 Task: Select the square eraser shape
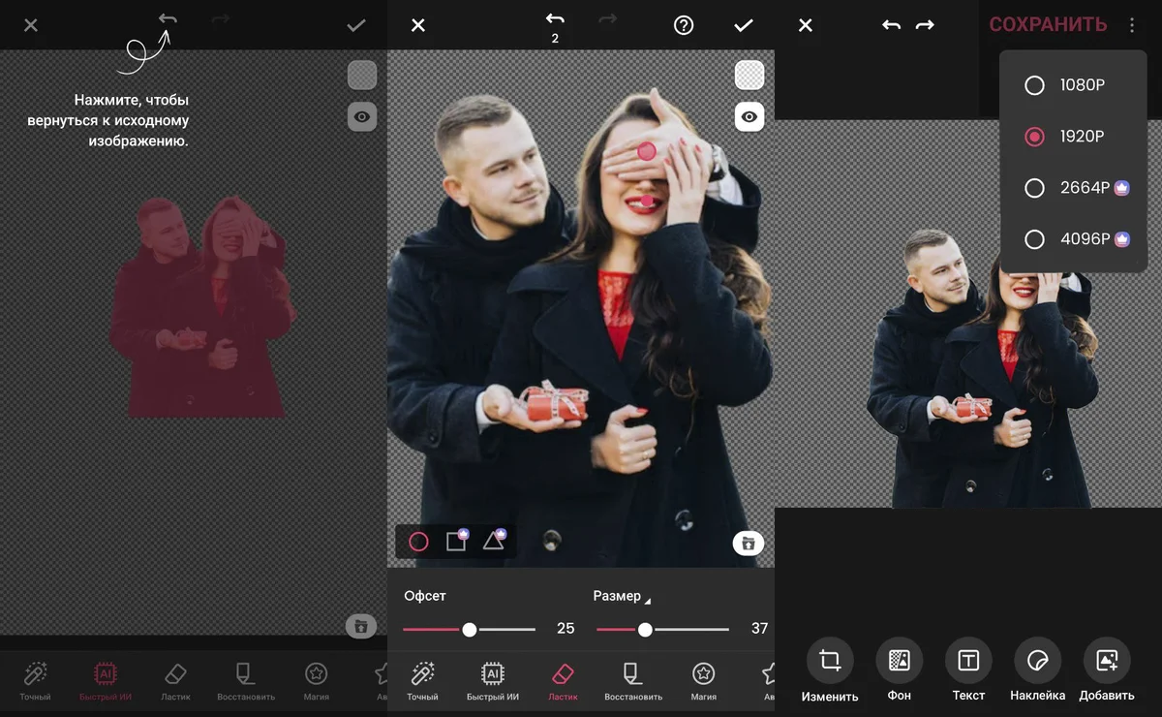coord(456,541)
